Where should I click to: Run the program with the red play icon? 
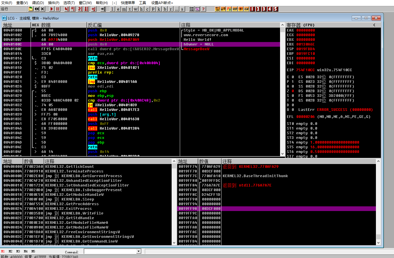(x=52, y=9)
